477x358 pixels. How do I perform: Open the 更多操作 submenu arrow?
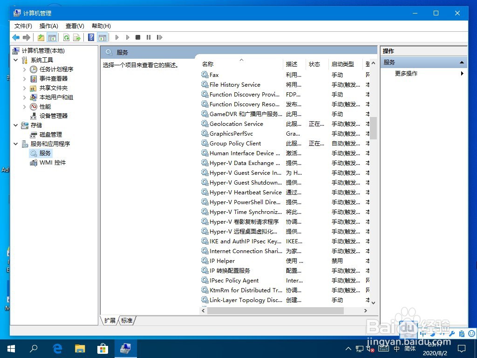click(462, 73)
